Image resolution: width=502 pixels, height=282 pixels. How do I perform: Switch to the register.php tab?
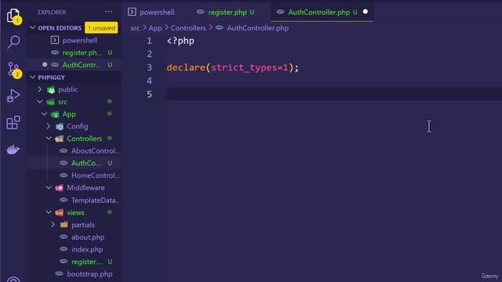(x=227, y=13)
